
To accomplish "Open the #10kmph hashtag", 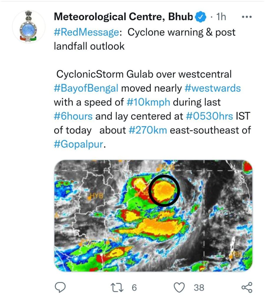I will point(148,102).
